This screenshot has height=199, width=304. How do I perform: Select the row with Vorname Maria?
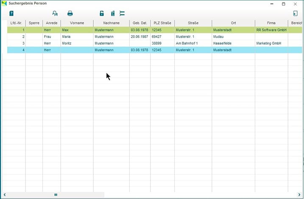[154, 36]
